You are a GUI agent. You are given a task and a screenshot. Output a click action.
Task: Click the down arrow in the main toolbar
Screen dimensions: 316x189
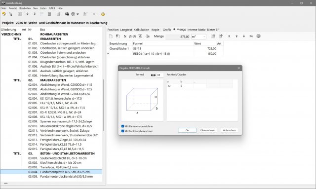tap(35, 14)
